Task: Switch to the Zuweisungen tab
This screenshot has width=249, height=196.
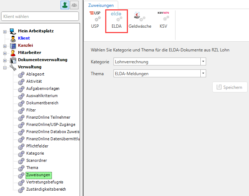Action: pyautogui.click(x=101, y=5)
